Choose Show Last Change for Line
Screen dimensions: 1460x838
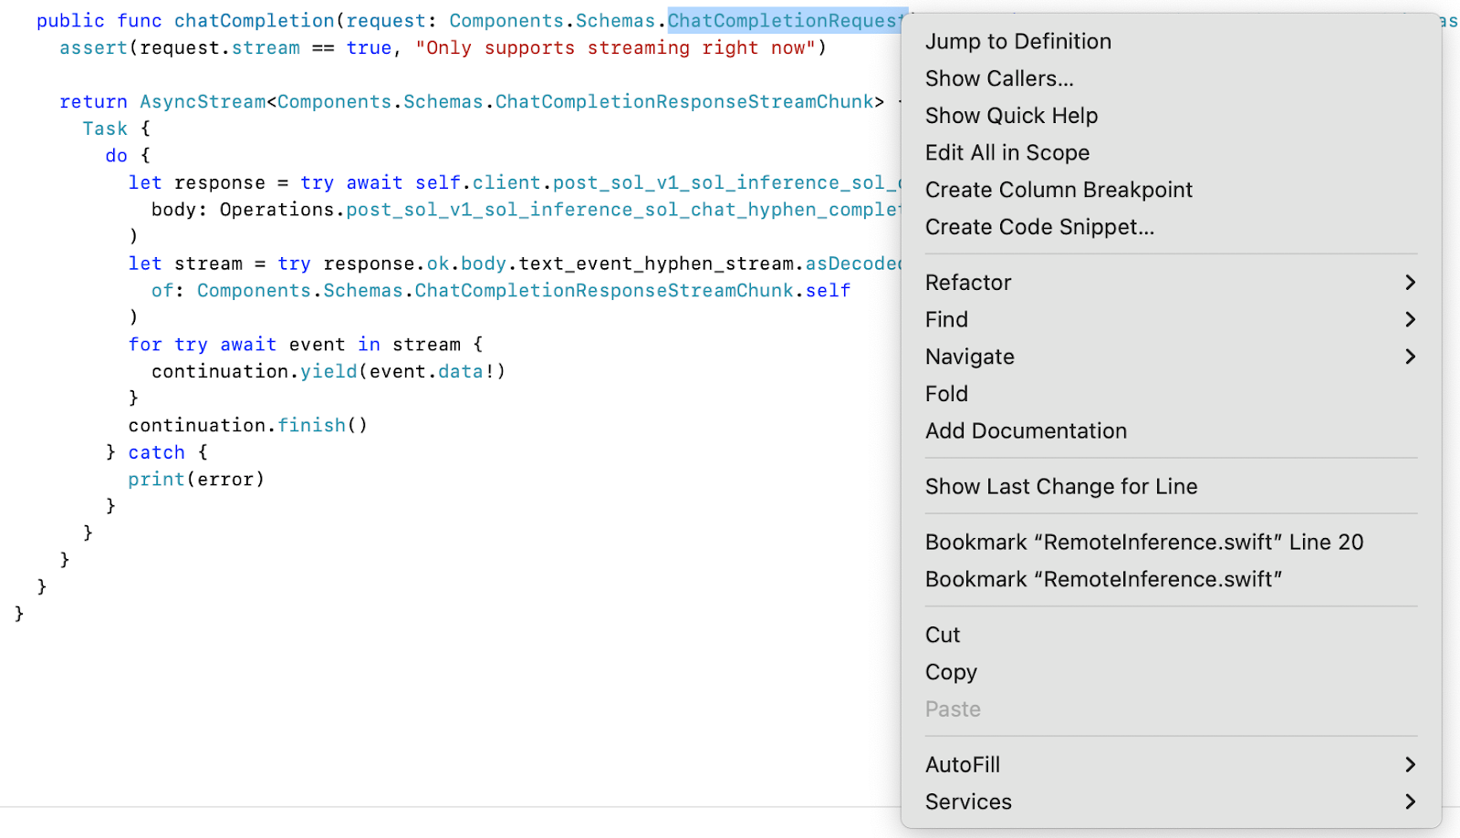(1060, 487)
